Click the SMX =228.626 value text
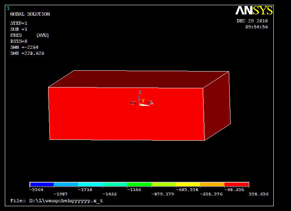The width and height of the screenshot is (291, 211). point(27,53)
